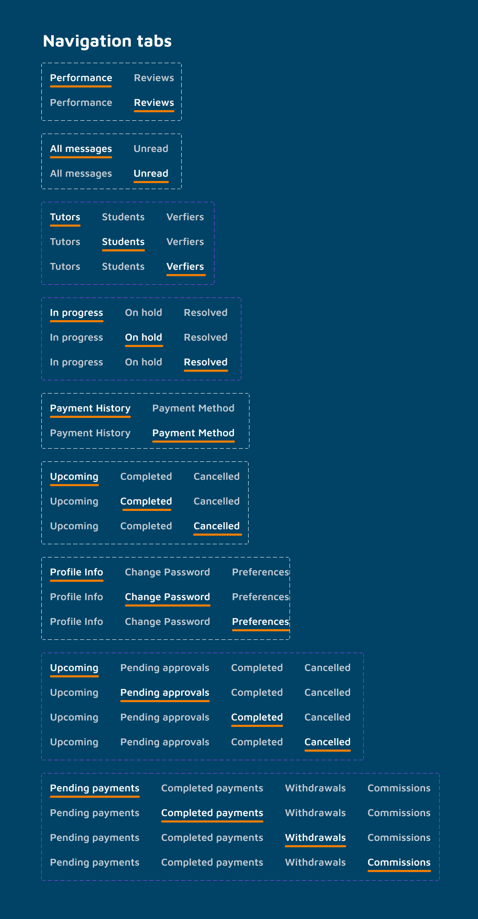Choose the underlined Students tab

pyautogui.click(x=123, y=242)
